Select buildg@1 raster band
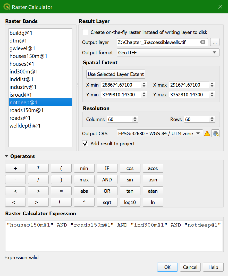The image size is (228, 276). click(40, 33)
